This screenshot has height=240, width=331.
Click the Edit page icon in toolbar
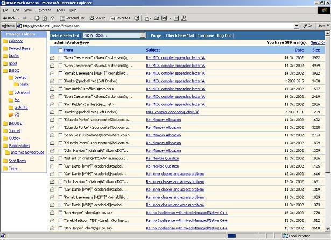(x=164, y=18)
